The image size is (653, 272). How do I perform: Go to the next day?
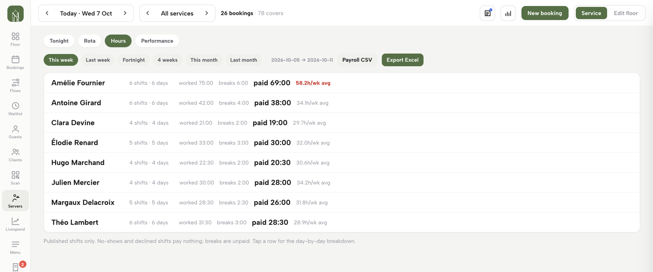click(125, 13)
